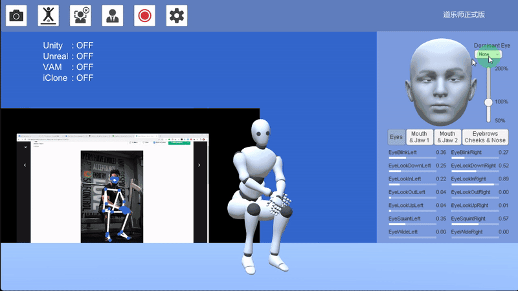Select Eyebrows Cheeks & Nose tab

pos(486,137)
